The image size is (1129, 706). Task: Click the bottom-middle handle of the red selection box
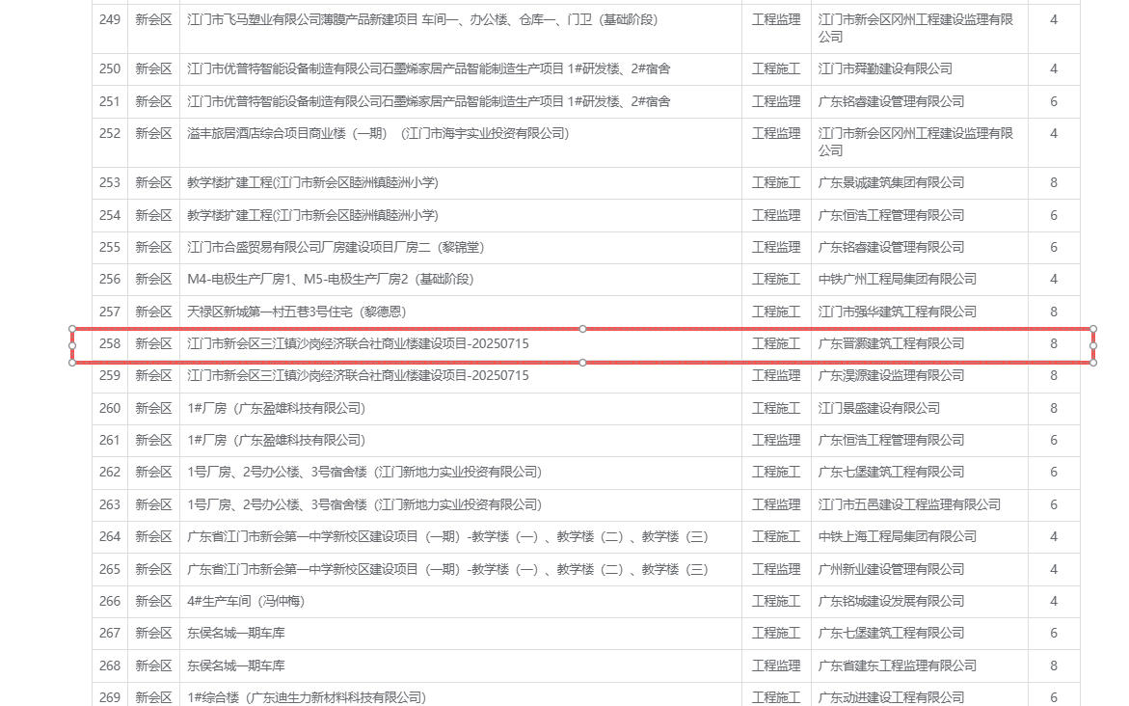click(582, 363)
